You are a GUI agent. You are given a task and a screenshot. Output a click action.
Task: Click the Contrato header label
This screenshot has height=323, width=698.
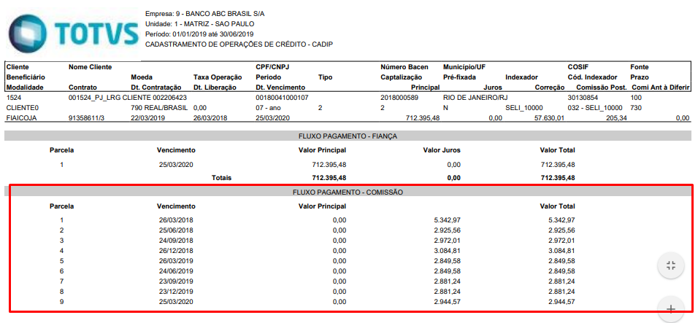[83, 87]
